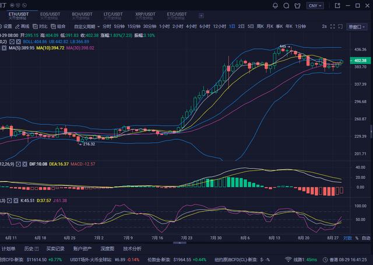The height and width of the screenshot is (265, 373).
Task: Click the skin theme shirt icon
Action: [298, 5]
